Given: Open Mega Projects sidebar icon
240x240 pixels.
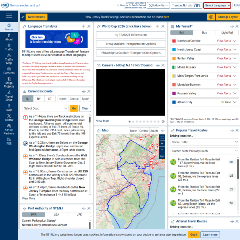Looking at the screenshot, I should point(9,82).
